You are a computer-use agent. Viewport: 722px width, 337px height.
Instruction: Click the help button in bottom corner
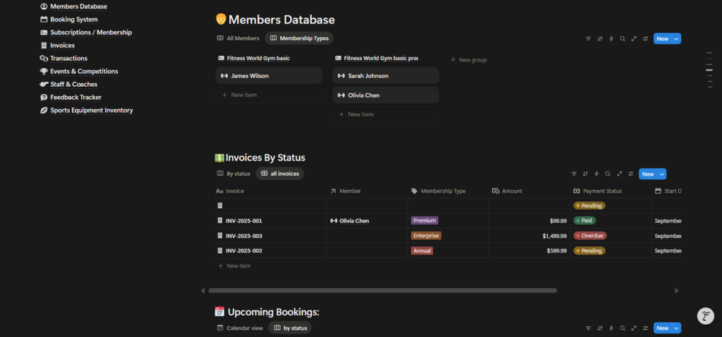click(x=705, y=316)
